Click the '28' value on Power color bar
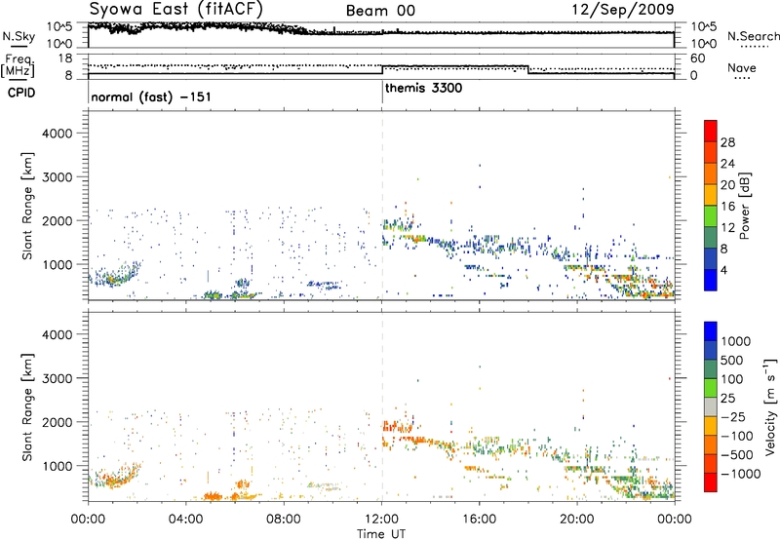The image size is (780, 540). click(727, 142)
